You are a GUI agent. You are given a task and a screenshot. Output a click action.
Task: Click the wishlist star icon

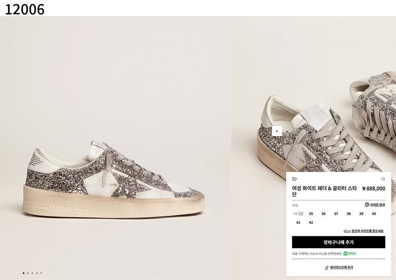327,267
